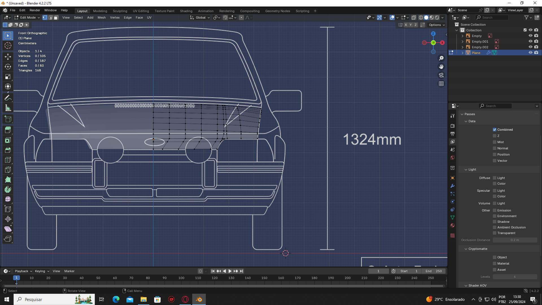This screenshot has width=542, height=305.
Task: Open Modifier properties wrench tab
Action: click(453, 186)
